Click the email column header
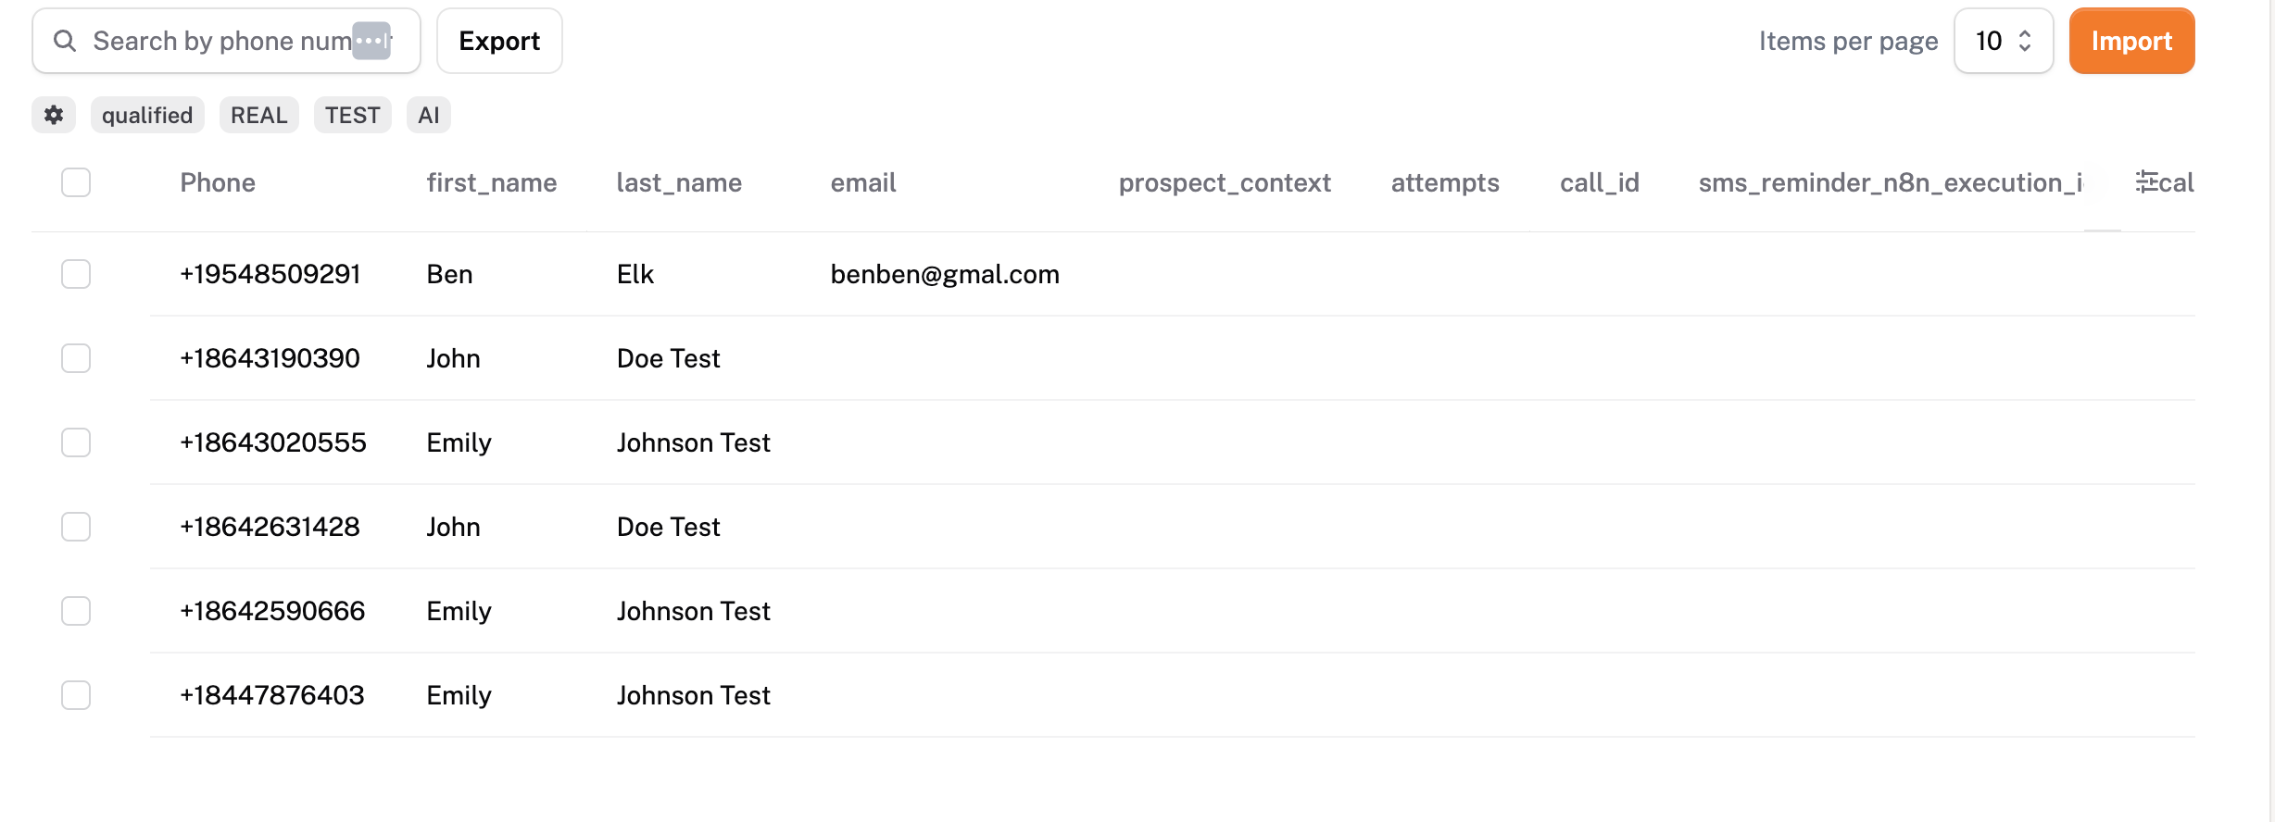Screen dimensions: 2275x822 [863, 182]
